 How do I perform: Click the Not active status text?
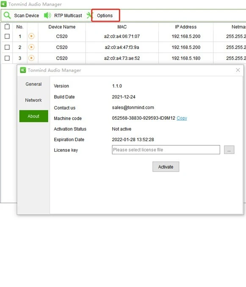tap(122, 129)
